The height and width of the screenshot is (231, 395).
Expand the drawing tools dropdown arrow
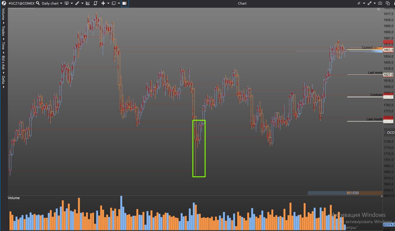[x=83, y=3]
